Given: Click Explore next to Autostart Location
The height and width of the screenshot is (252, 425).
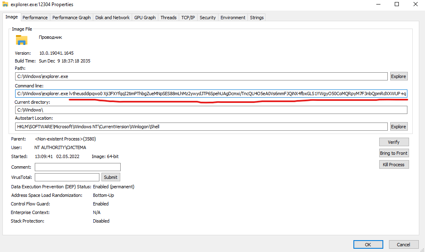Looking at the screenshot, I should pyautogui.click(x=398, y=126).
